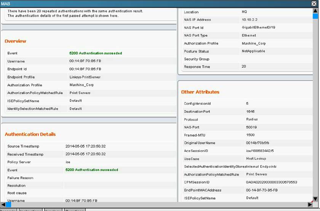The height and width of the screenshot is (211, 320).
Task: Click the horizontal scrollbar right arrow
Action: pyautogui.click(x=310, y=205)
